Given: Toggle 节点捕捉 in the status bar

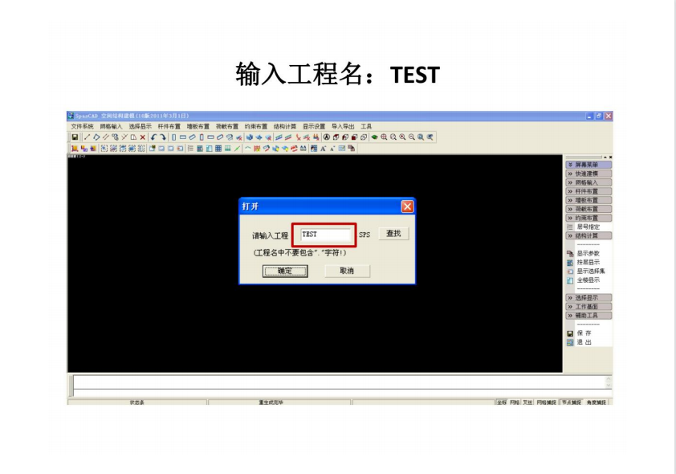Looking at the screenshot, I should pyautogui.click(x=572, y=402).
